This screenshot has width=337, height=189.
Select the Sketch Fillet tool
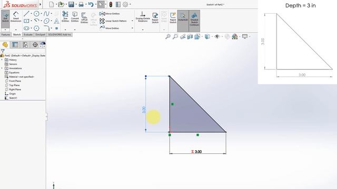pyautogui.click(x=47, y=28)
